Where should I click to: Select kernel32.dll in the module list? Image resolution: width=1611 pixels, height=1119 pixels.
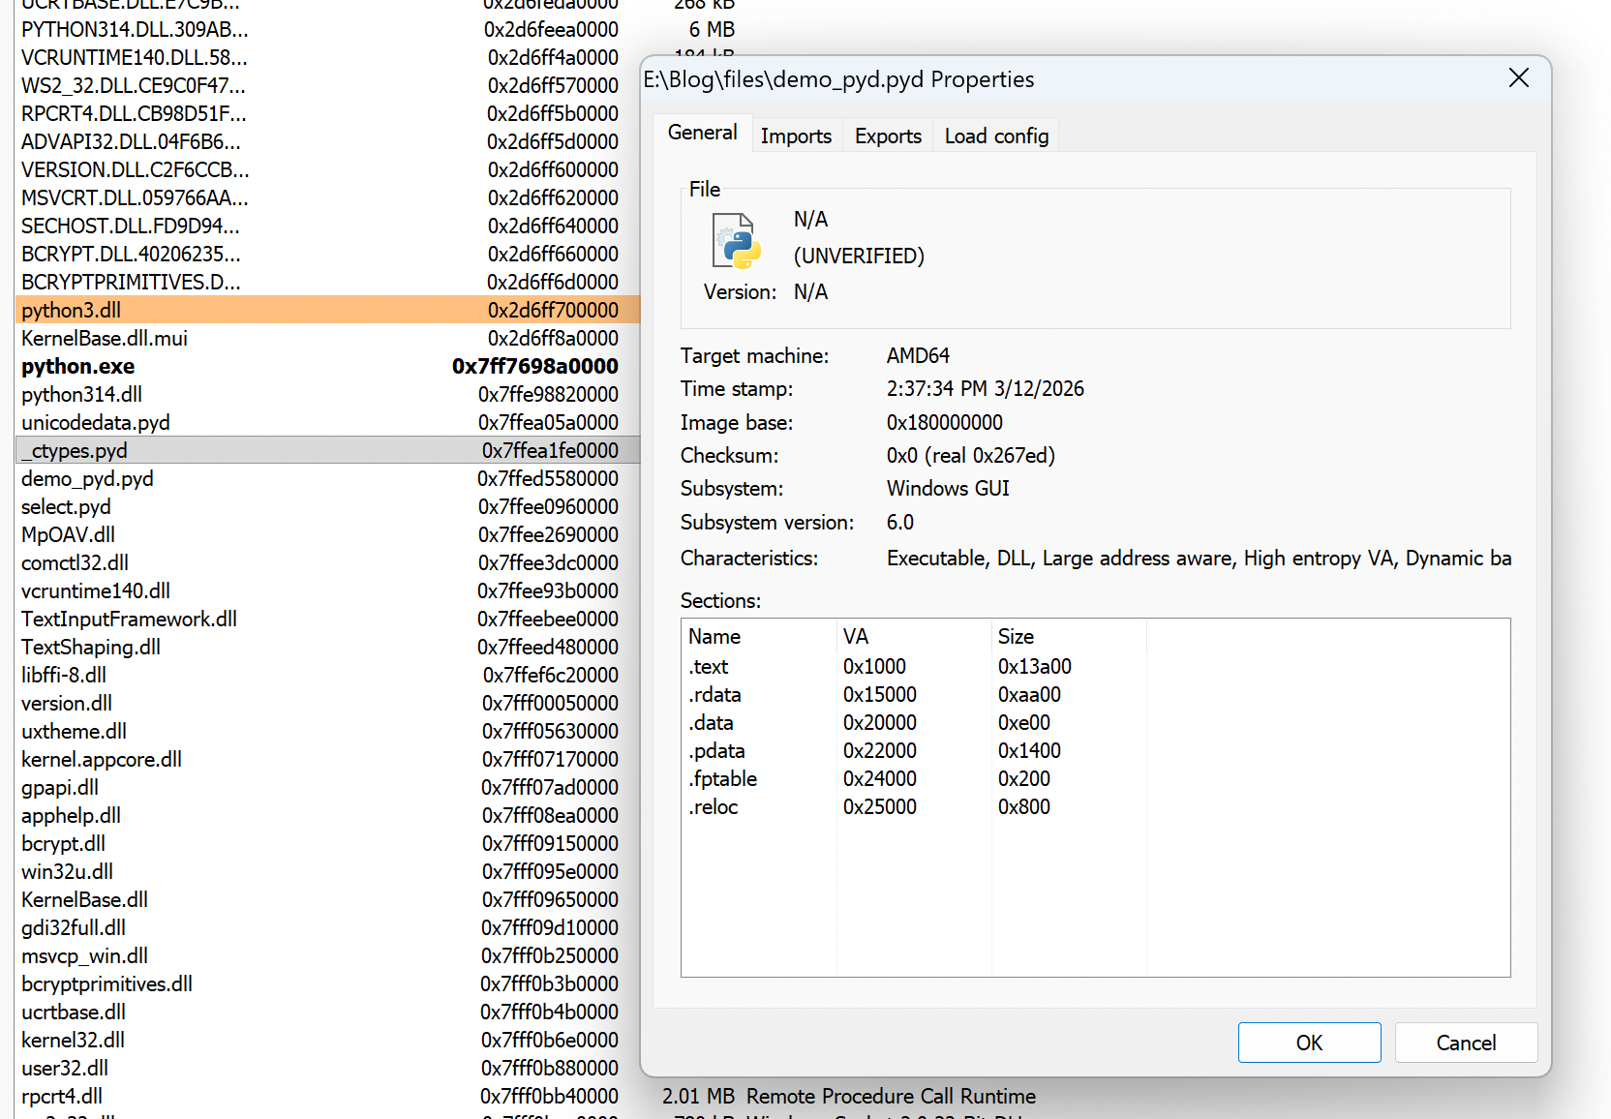click(328, 1041)
